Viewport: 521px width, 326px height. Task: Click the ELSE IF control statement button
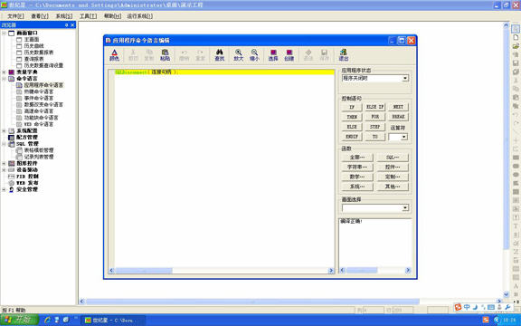(x=375, y=107)
